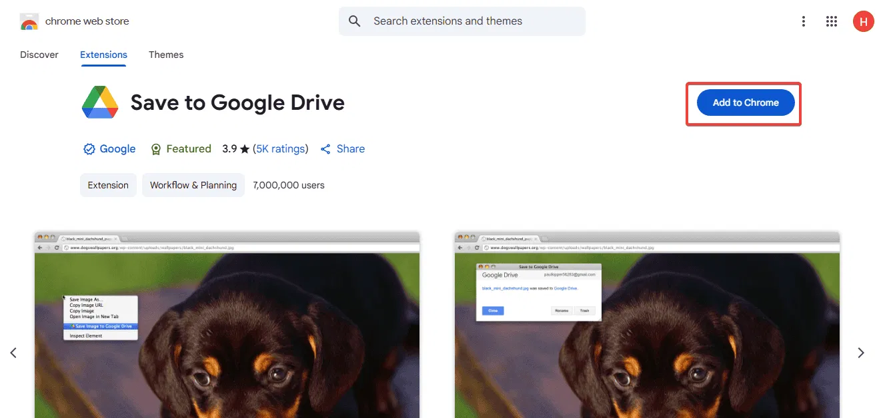Switch to the Discover tab
Screen dimensions: 881x418
click(x=39, y=55)
